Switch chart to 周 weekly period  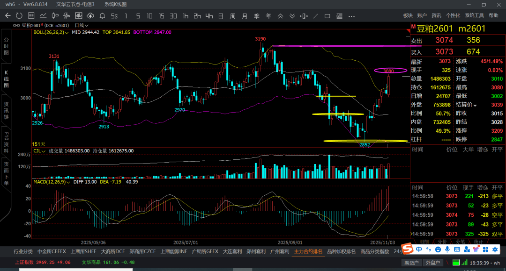(x=232, y=15)
